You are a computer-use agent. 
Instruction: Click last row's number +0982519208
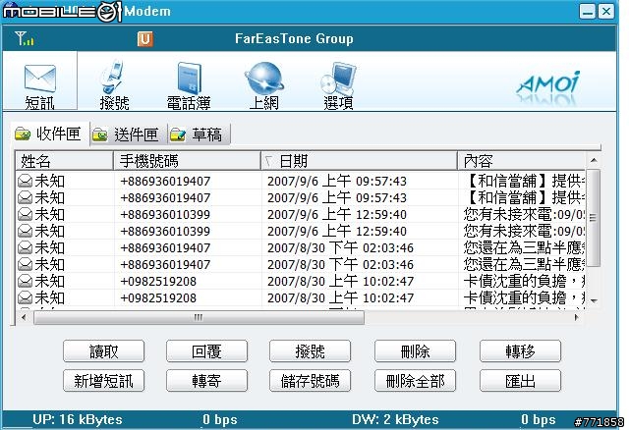(x=158, y=298)
